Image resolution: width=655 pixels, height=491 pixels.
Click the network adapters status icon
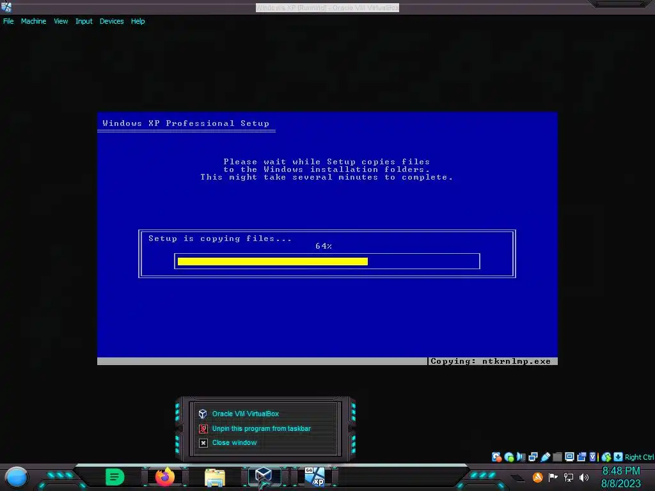click(533, 457)
